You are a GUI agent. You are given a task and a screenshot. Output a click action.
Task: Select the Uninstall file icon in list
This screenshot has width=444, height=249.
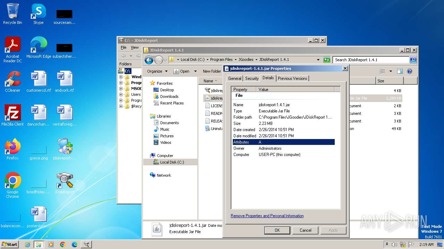point(207,129)
